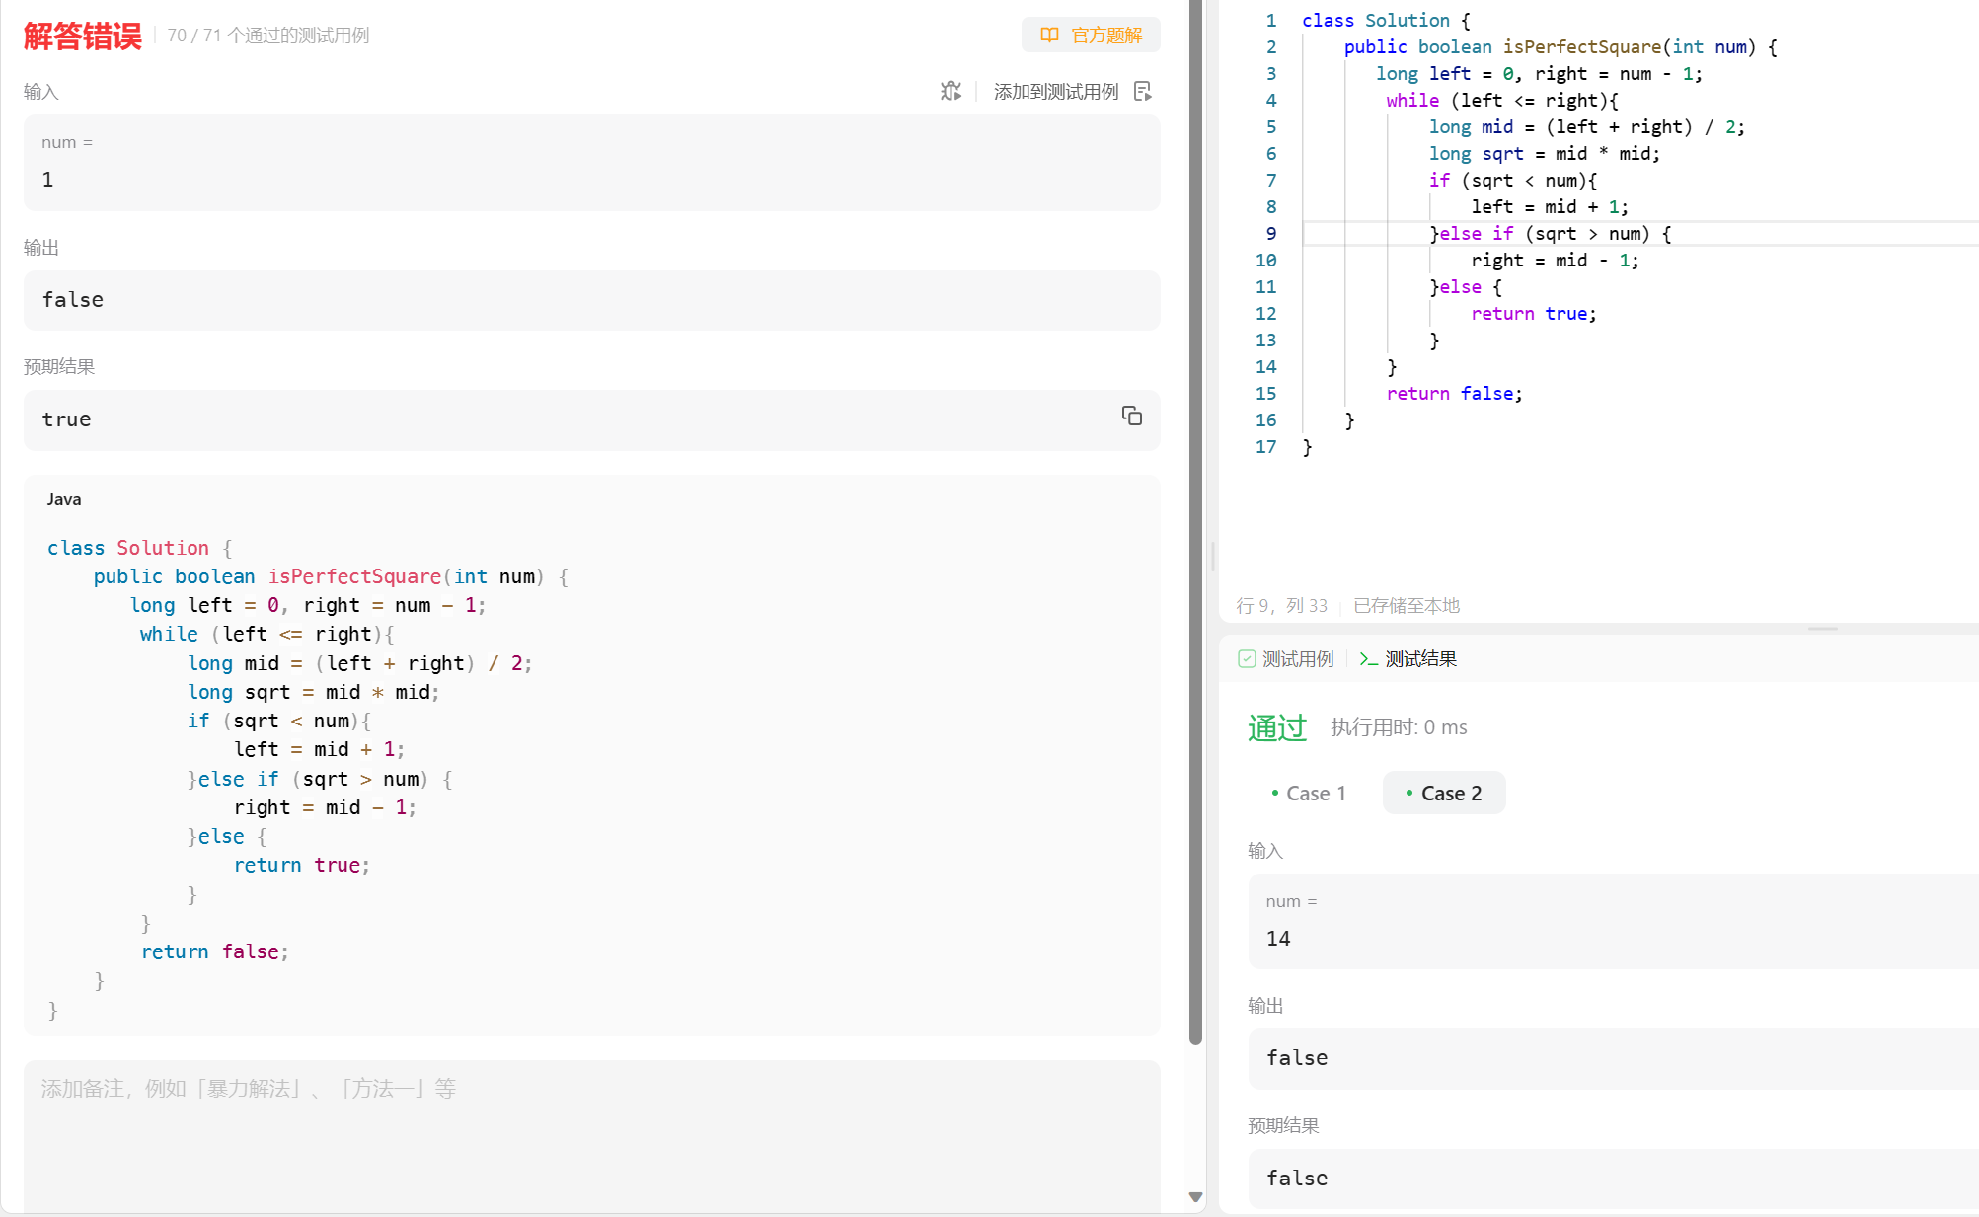The height and width of the screenshot is (1217, 1979).
Task: Click the book icon for official solution
Action: 1049,36
